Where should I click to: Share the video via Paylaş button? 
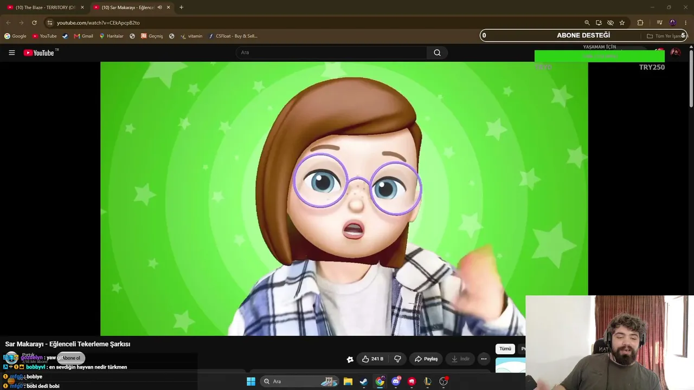tap(426, 359)
